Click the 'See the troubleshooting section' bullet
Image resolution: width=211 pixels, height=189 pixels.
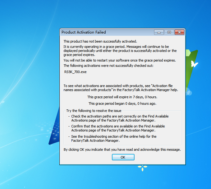pos(114,138)
